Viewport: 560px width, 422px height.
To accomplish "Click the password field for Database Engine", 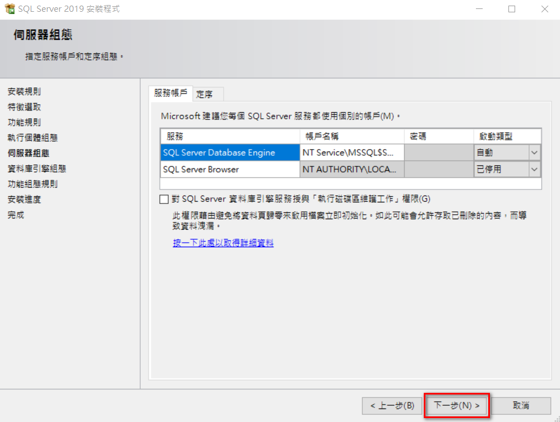I will (x=439, y=153).
